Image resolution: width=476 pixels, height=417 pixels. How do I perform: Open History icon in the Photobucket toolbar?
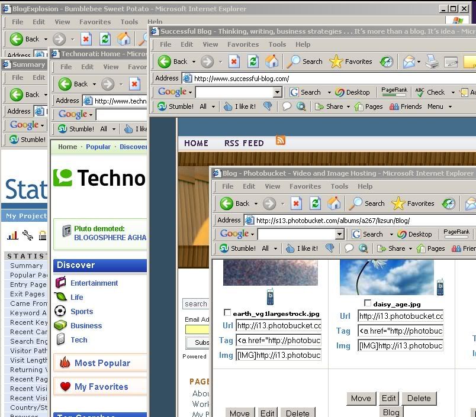[x=448, y=203]
